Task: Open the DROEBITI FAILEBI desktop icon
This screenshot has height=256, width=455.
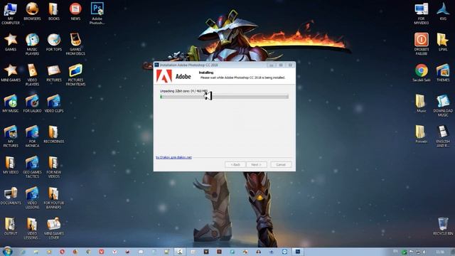Action: click(x=422, y=44)
